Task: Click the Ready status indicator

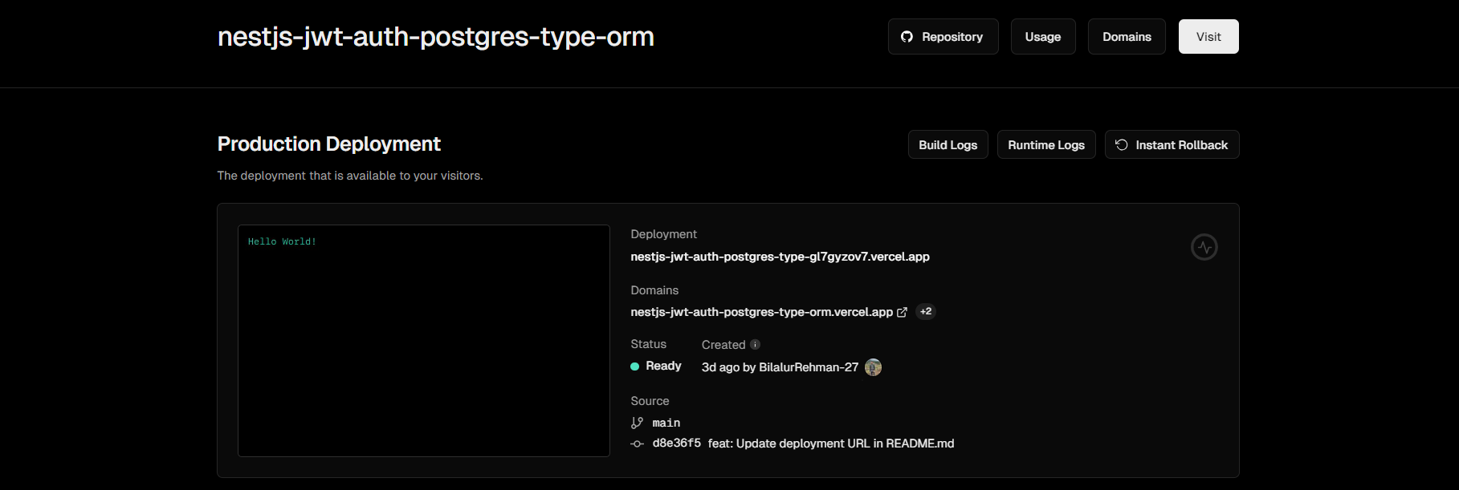Action: point(656,366)
